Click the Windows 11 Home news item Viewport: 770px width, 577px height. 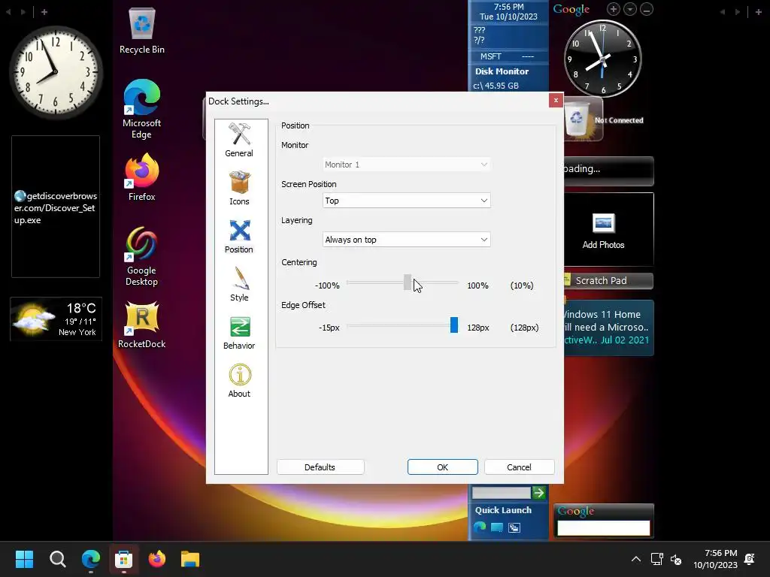point(608,327)
